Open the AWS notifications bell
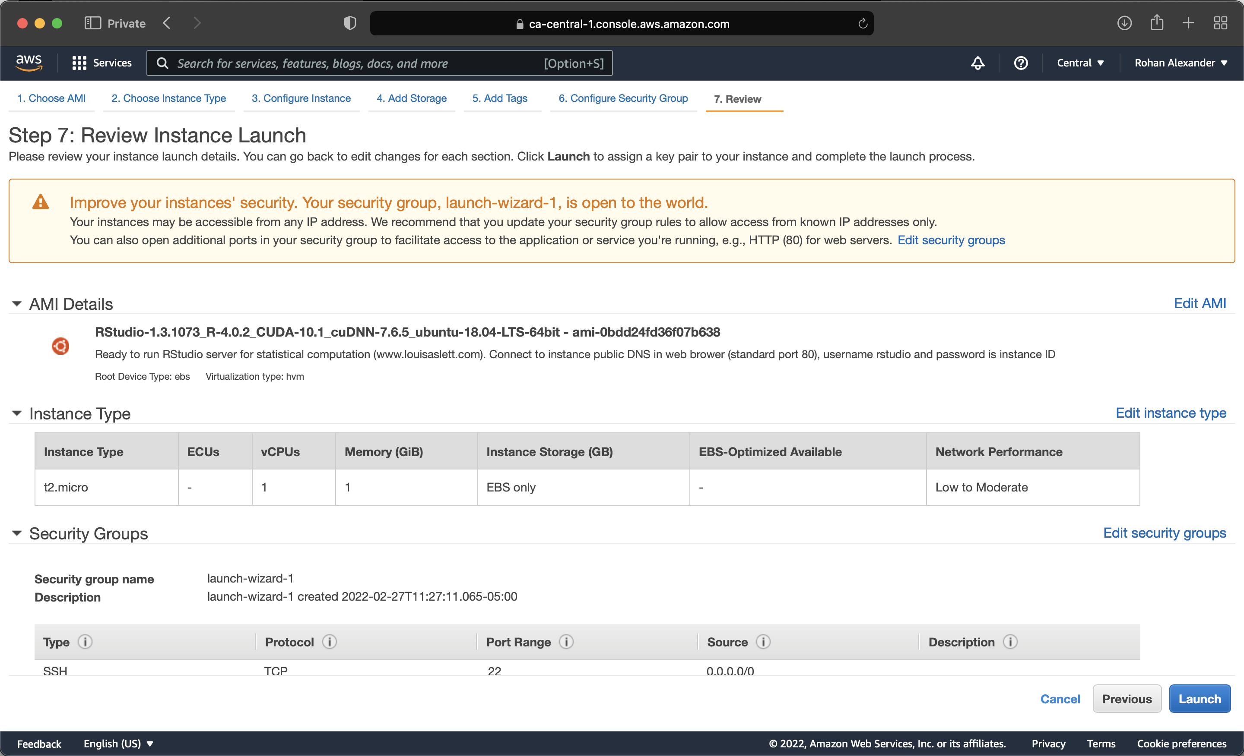The width and height of the screenshot is (1244, 756). pyautogui.click(x=977, y=63)
